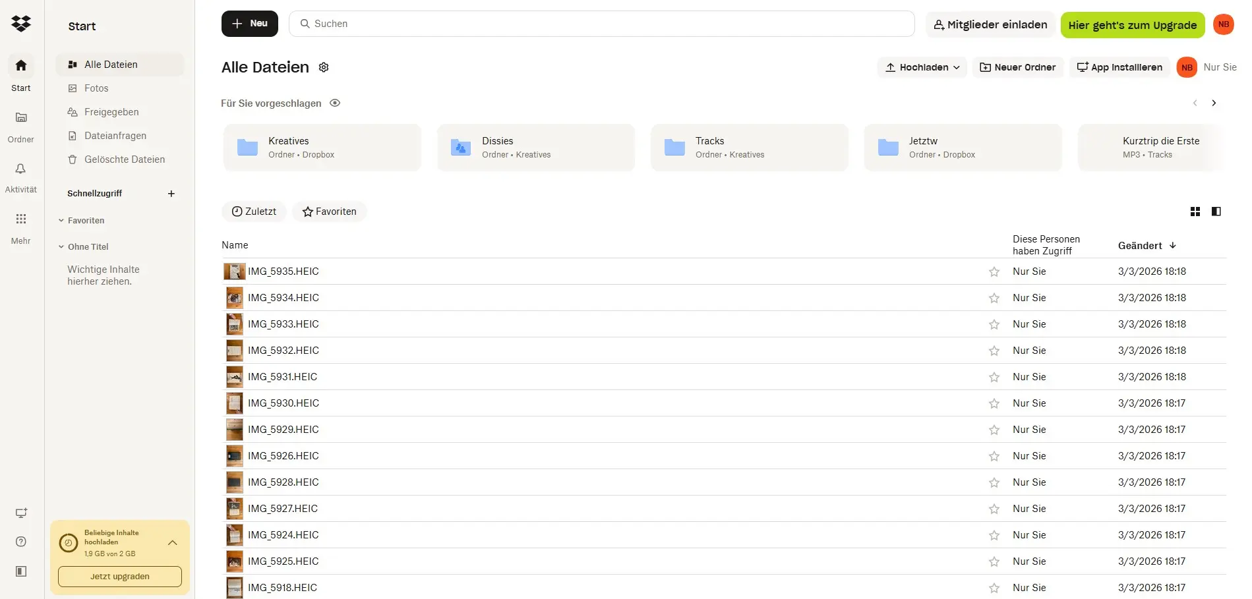Screen dimensions: 1252x599
Task: Switch to the Zuletzt filter
Action: tap(254, 212)
